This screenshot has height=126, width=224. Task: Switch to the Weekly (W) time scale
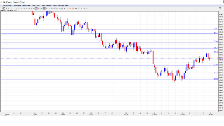39,8
